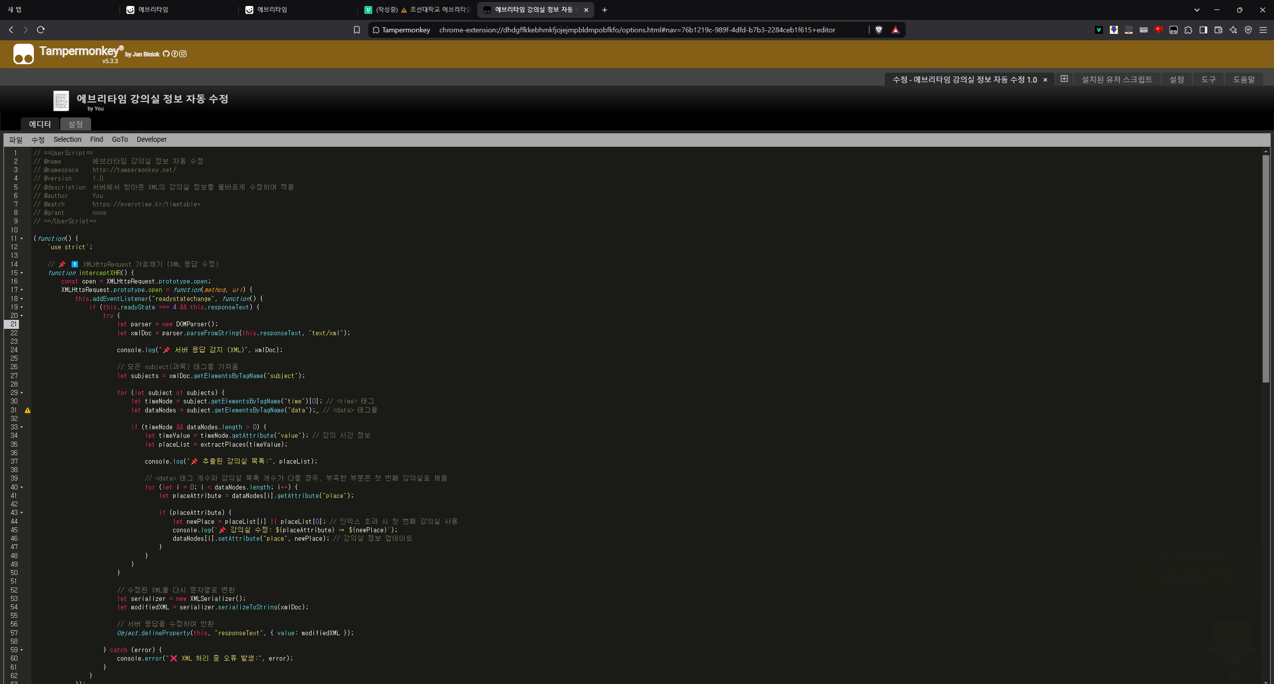Open 설치된 유저 스크립트 tab
The width and height of the screenshot is (1274, 684).
[1117, 80]
